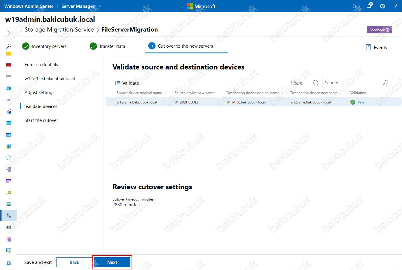The image size is (402, 270).
Task: Select source w12r2file.bakicubuk.local table cell
Action: [x=137, y=102]
